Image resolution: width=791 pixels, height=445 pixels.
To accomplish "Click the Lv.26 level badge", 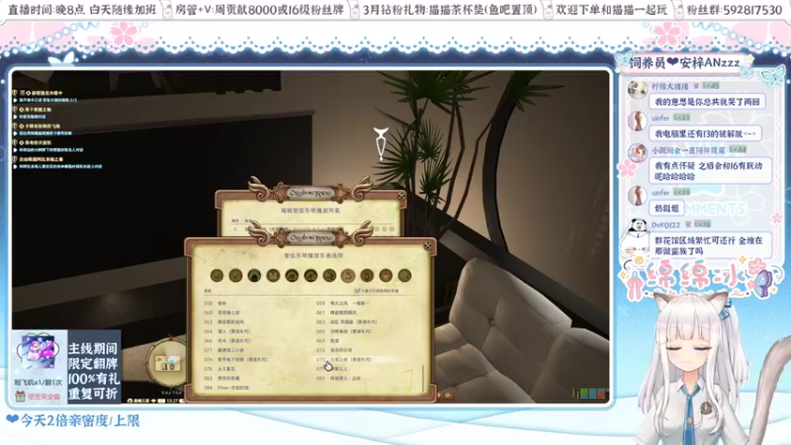I will coord(702,224).
